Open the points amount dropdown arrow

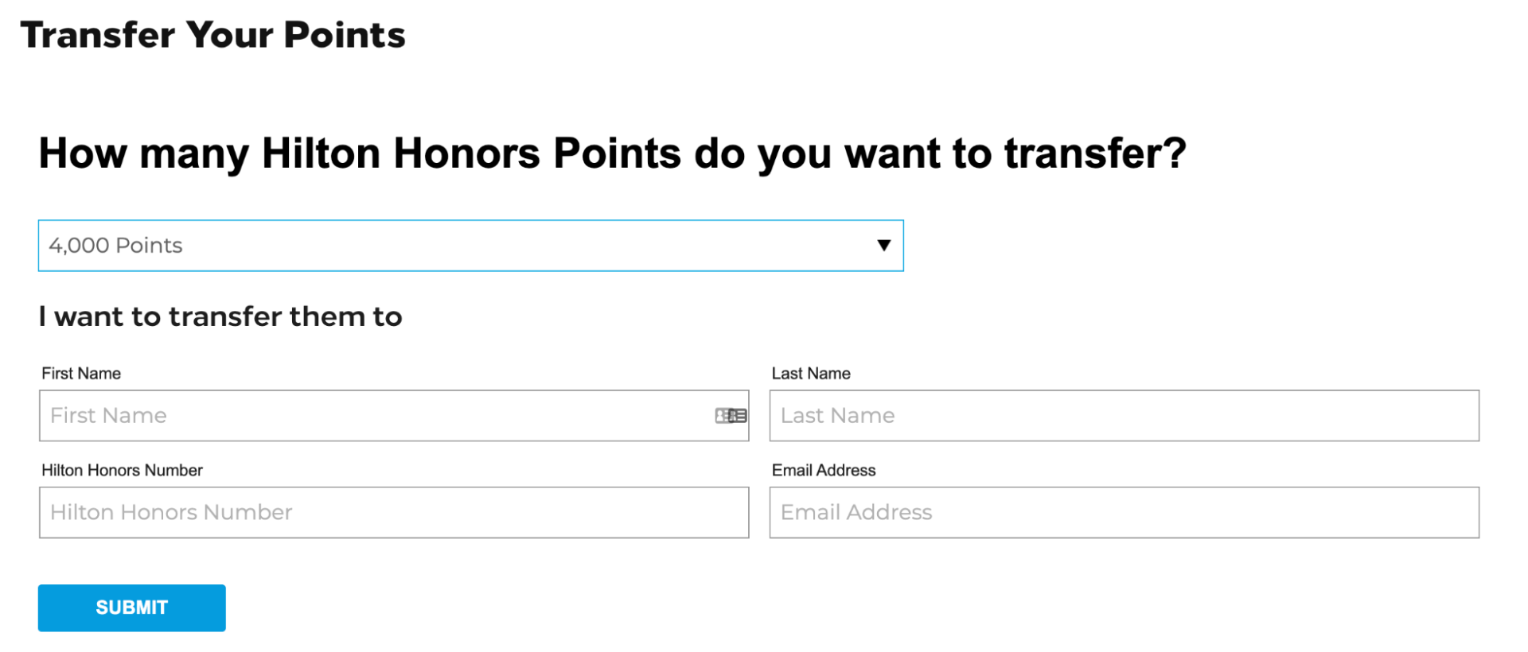[x=883, y=245]
